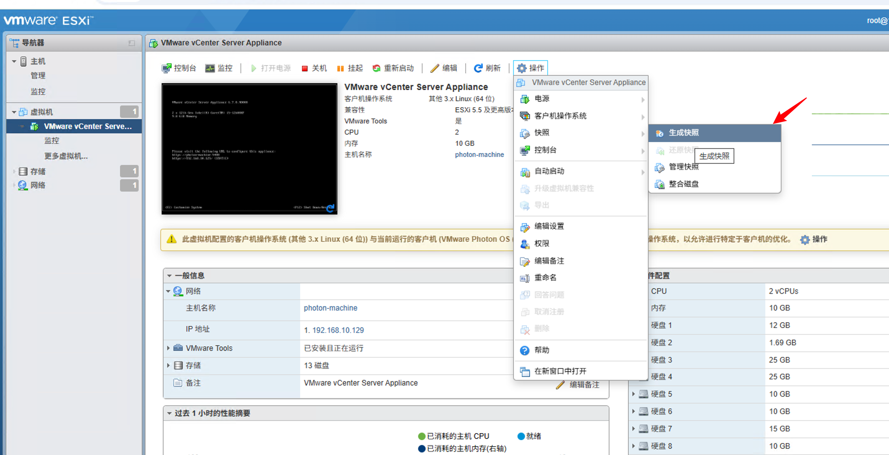Click the Networking globe icon (网络) in navigator
The image size is (889, 455).
tap(23, 185)
